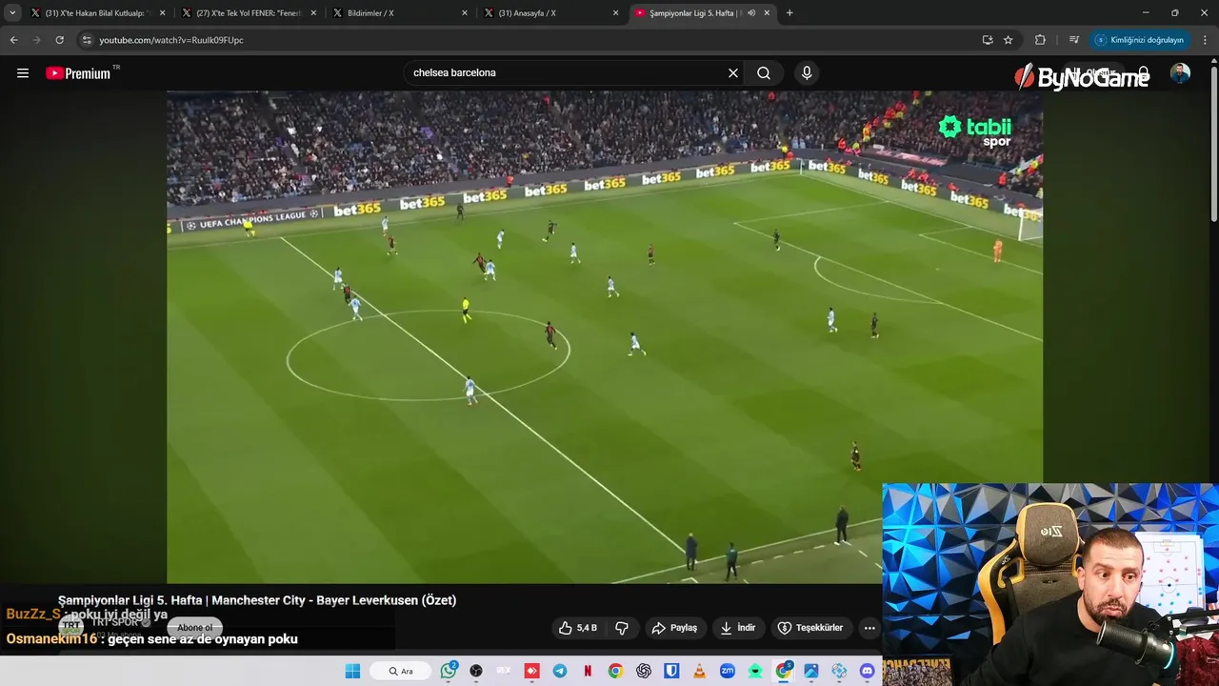1219x686 pixels.
Task: Close the Bildirimler / X tab
Action: coord(465,13)
